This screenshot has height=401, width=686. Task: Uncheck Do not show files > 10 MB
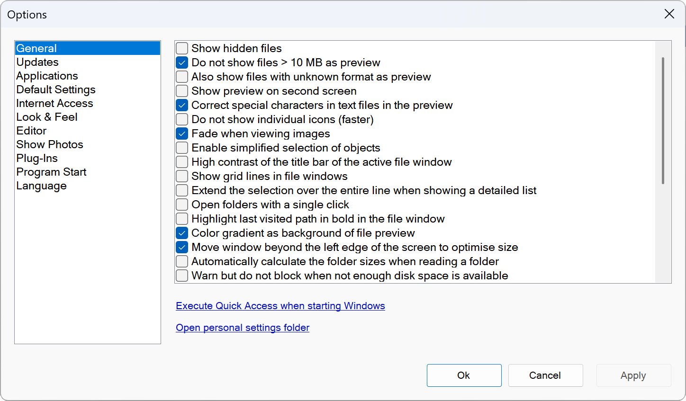182,62
